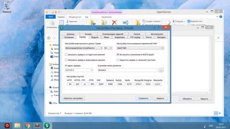Image resolution: width=230 pixels, height=129 pixels.
Task: Open the Автозагрузка settings tab
Action: tap(157, 34)
